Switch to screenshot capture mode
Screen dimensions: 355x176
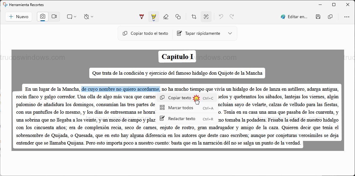[x=42, y=17]
